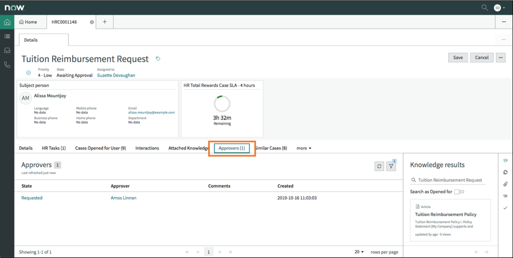Open the knowledge graduation-cap panel icon
Screen dimensions: 513x258
pos(505,161)
